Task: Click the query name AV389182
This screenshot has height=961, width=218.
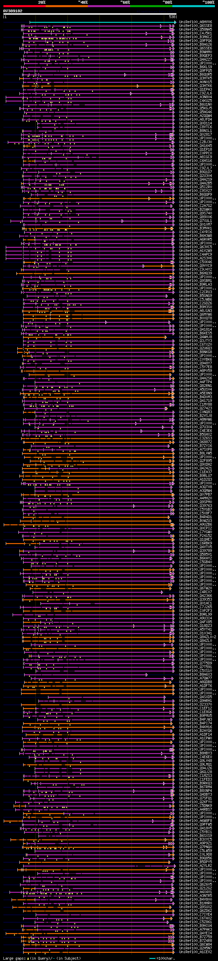Action: (13, 11)
